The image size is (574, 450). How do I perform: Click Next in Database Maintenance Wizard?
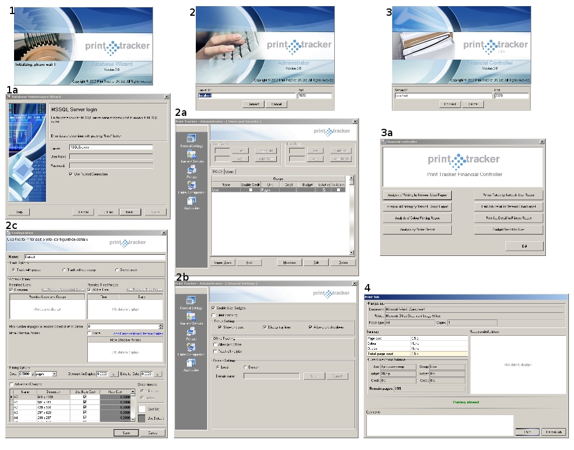pyautogui.click(x=130, y=212)
